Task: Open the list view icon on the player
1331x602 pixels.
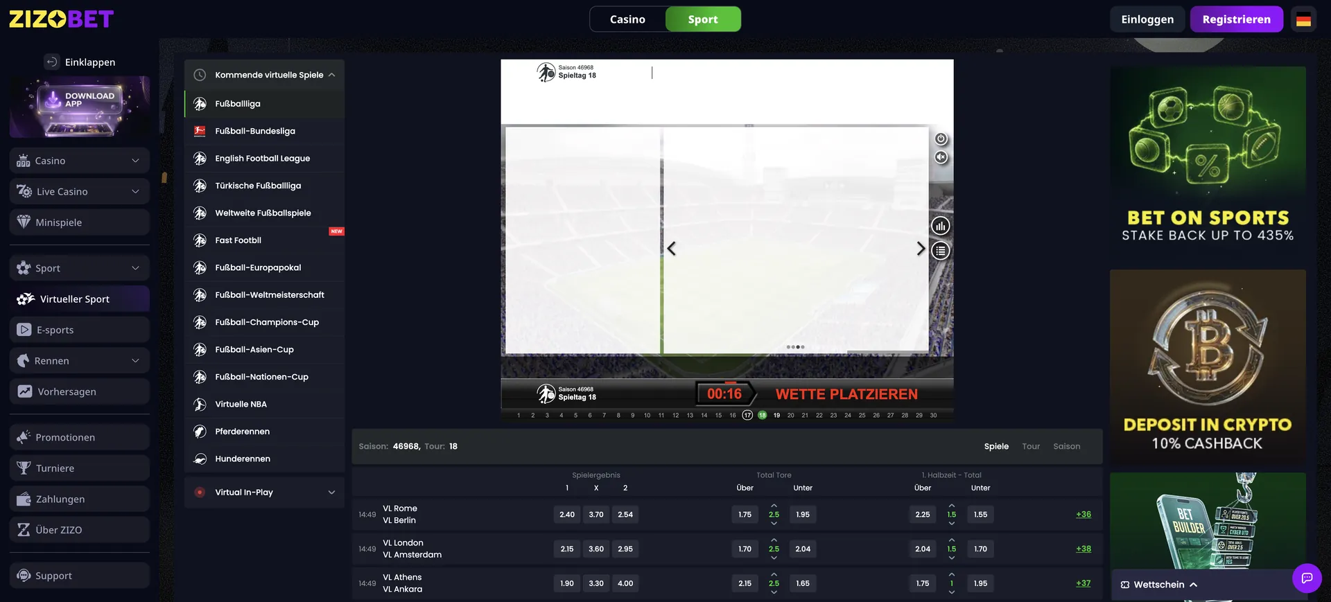Action: [x=940, y=251]
